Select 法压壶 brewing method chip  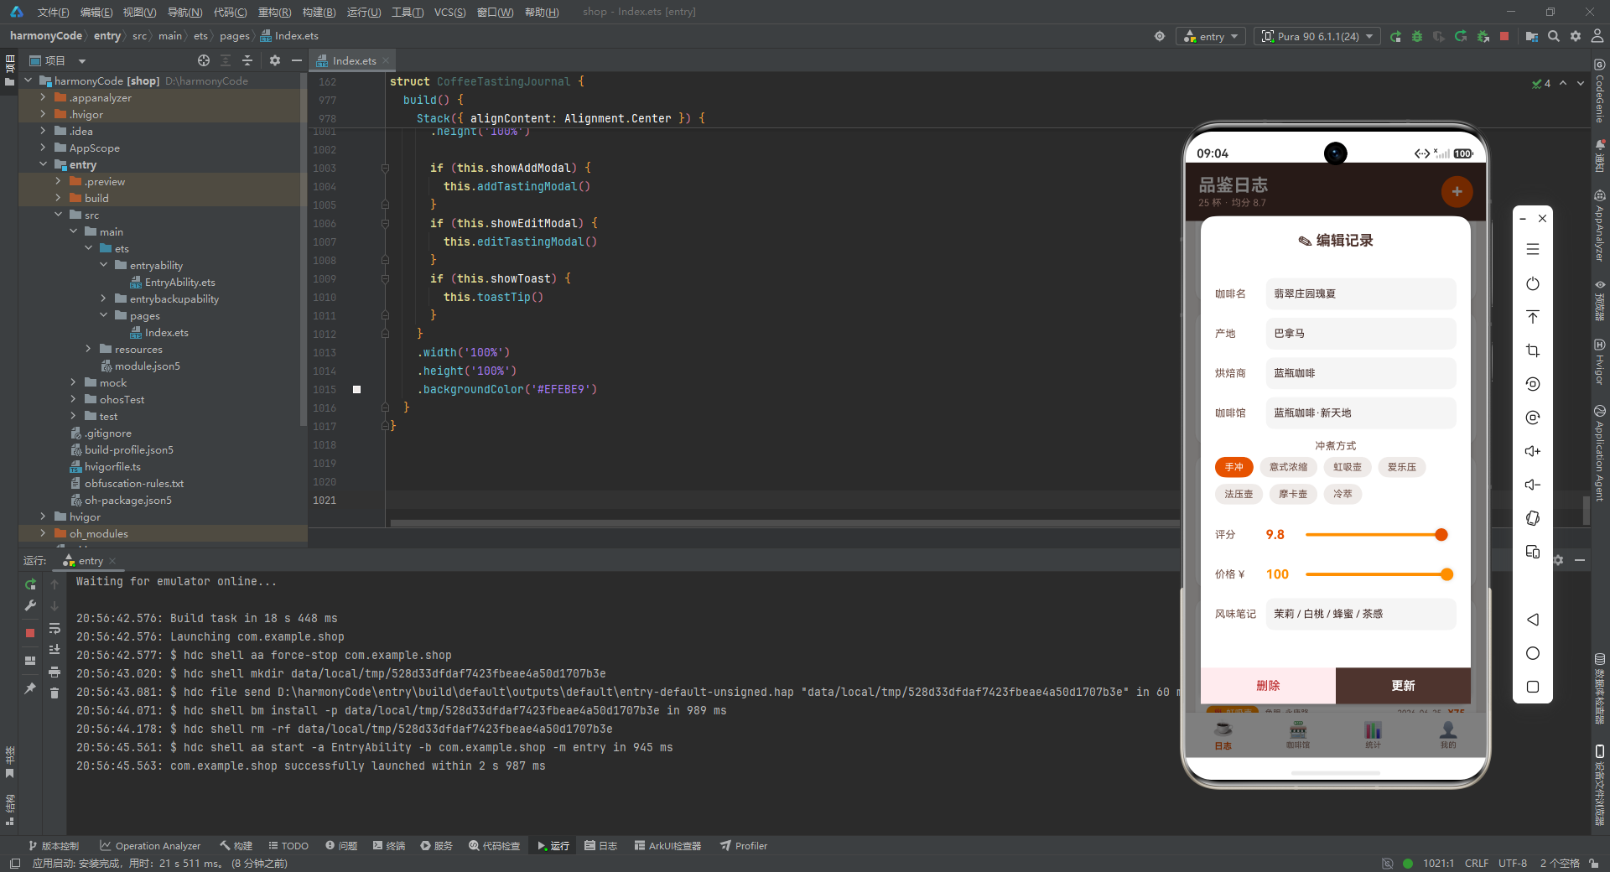click(x=1239, y=494)
